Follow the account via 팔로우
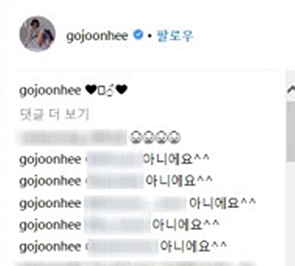This screenshot has height=266, width=295. click(x=175, y=36)
